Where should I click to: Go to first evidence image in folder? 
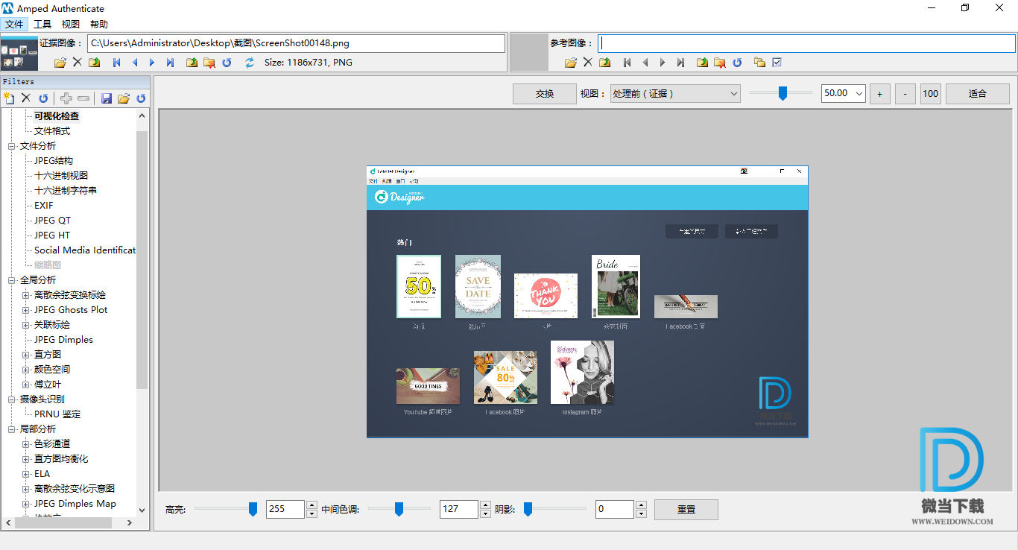[117, 63]
